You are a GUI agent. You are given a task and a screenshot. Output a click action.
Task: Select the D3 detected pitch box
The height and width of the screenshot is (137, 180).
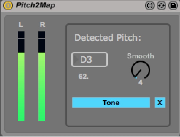[89, 60]
